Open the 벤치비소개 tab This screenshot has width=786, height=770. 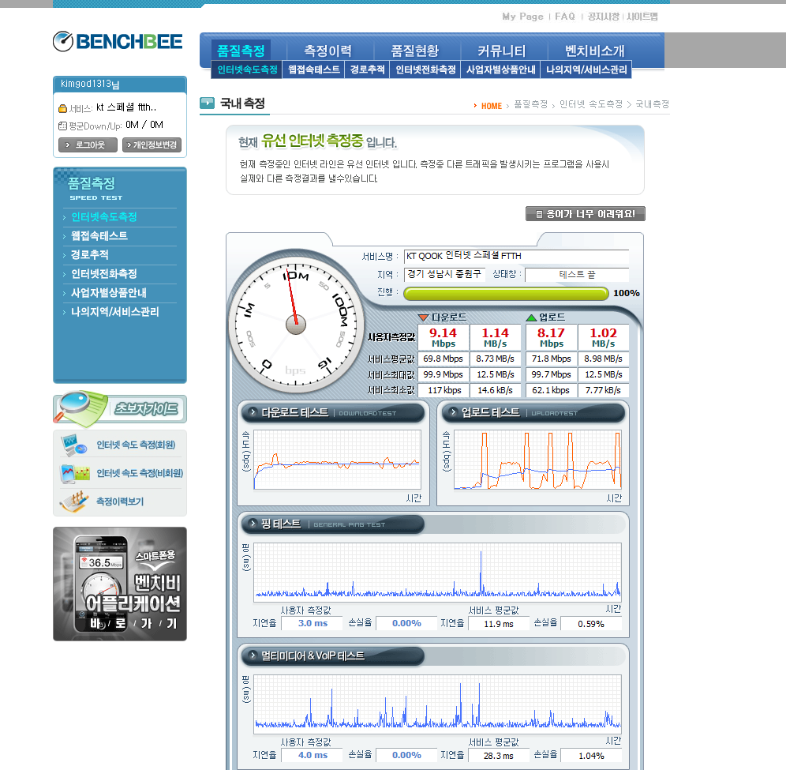point(594,51)
